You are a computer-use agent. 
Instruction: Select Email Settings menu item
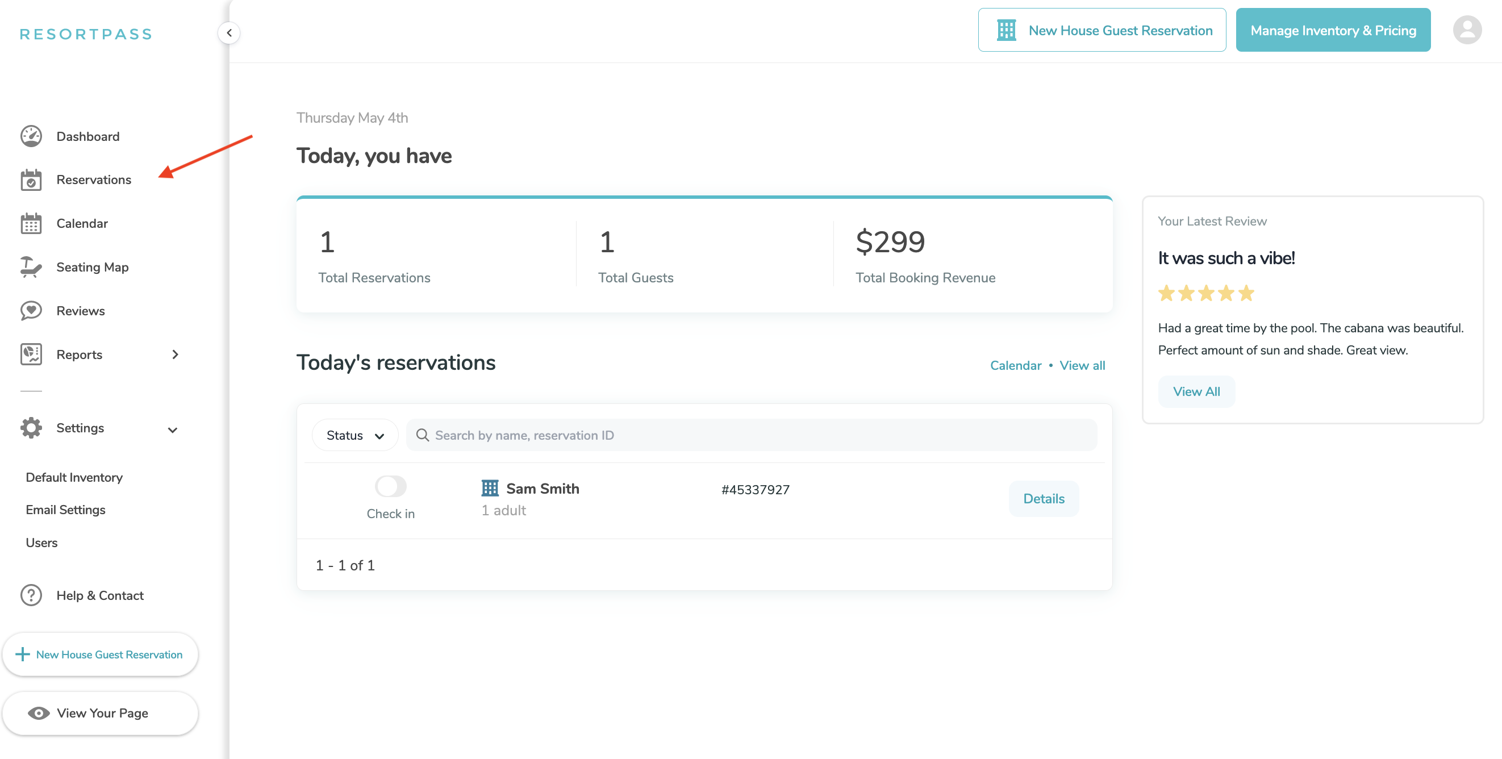(65, 510)
